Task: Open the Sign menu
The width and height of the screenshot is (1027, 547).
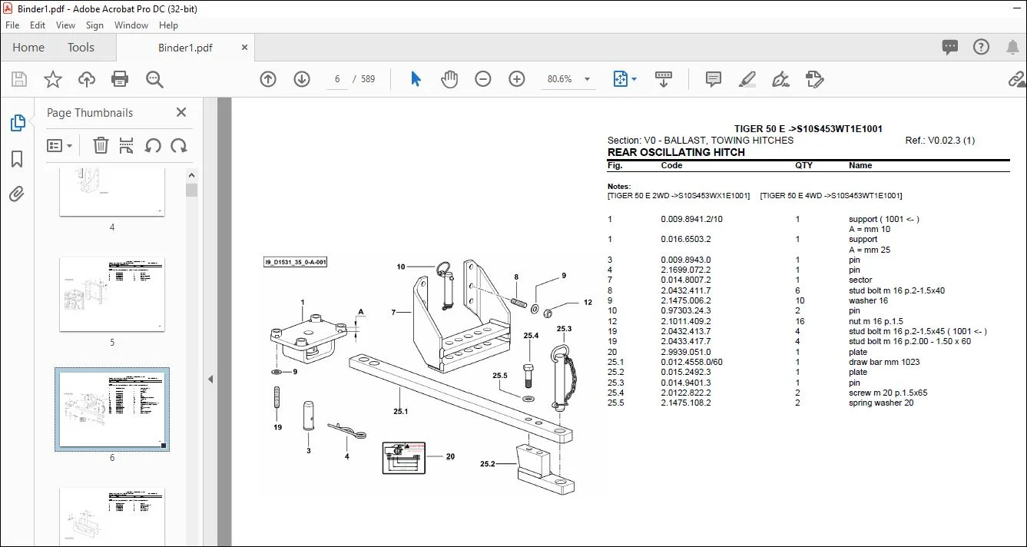Action: tap(94, 25)
